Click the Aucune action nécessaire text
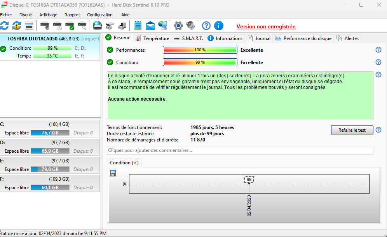 (137, 99)
